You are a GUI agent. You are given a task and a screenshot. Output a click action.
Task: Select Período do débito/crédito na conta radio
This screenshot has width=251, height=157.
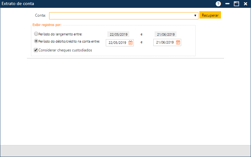pos(36,41)
